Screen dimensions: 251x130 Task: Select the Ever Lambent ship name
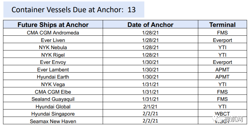(x=53, y=70)
